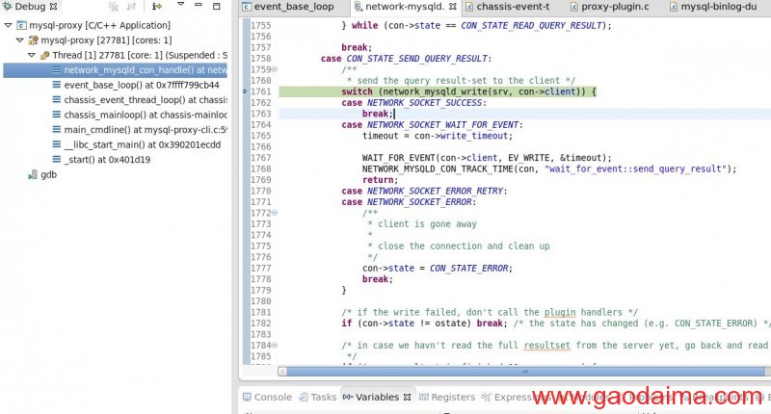The image size is (771, 414).
Task: Click the 'client is gone away' comment
Action: 422,224
